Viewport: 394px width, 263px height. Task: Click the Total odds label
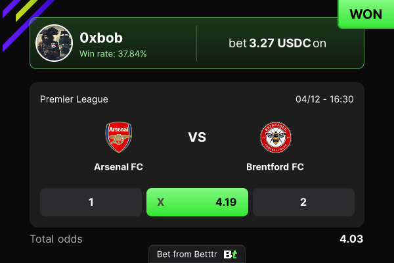(x=56, y=239)
